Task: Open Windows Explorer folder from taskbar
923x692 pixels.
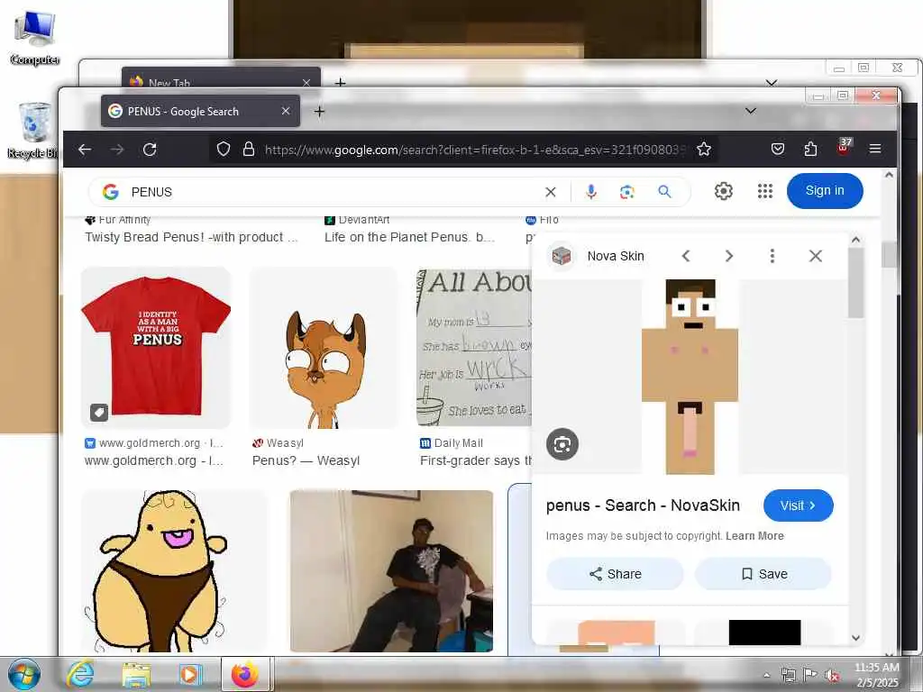Action: click(136, 675)
